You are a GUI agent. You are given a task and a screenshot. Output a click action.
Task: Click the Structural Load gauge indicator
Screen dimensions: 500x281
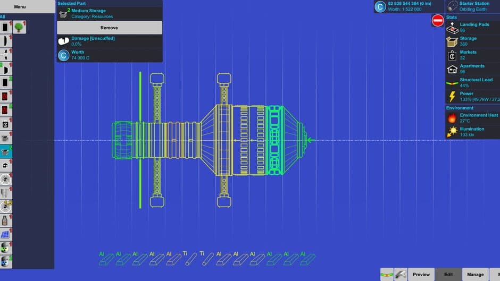pyautogui.click(x=452, y=83)
